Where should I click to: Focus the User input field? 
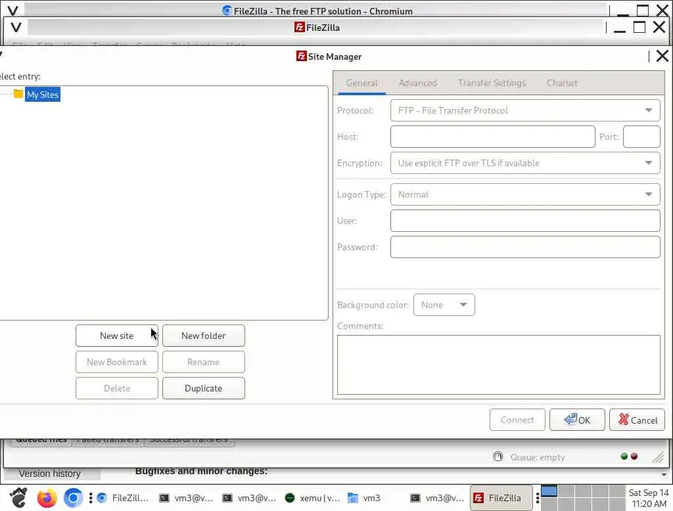click(525, 221)
